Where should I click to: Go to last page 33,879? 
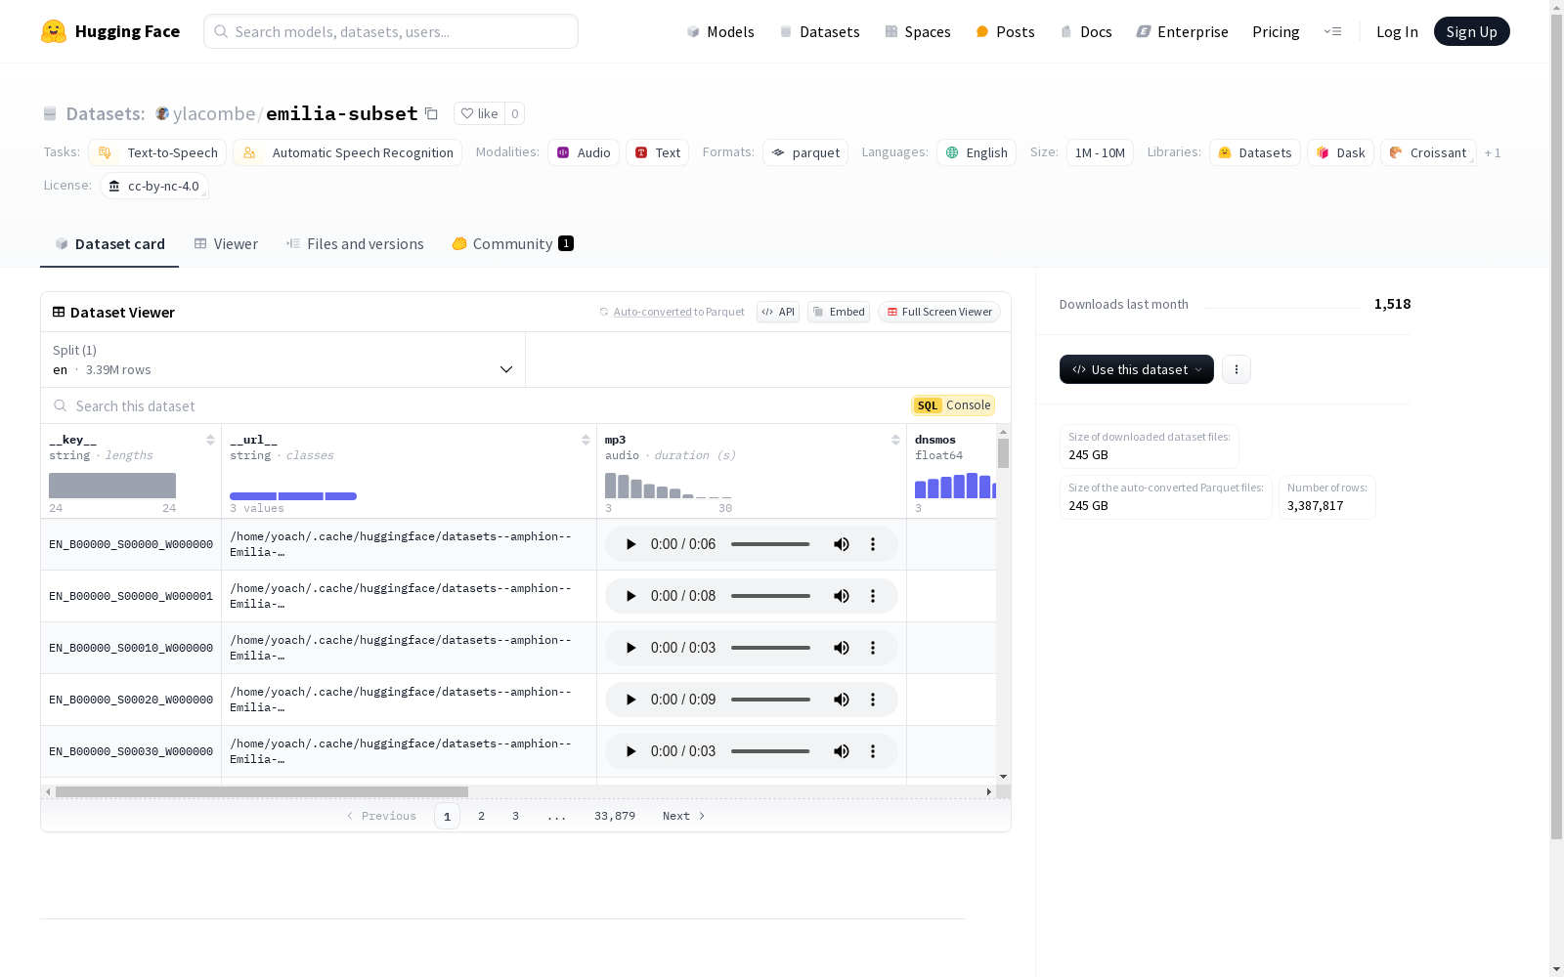pyautogui.click(x=615, y=816)
